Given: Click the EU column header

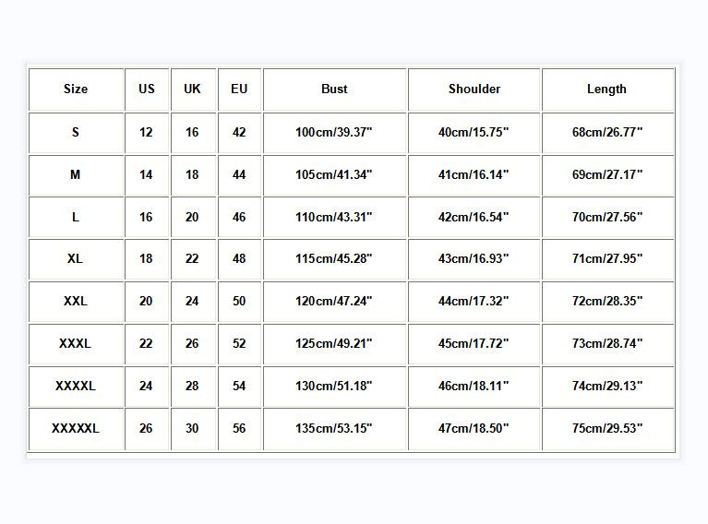Looking at the screenshot, I should click(239, 89).
